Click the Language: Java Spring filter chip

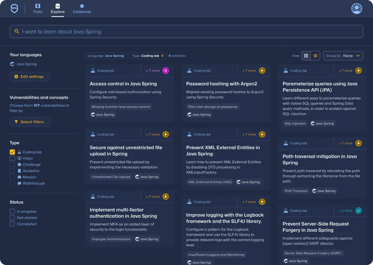point(106,56)
